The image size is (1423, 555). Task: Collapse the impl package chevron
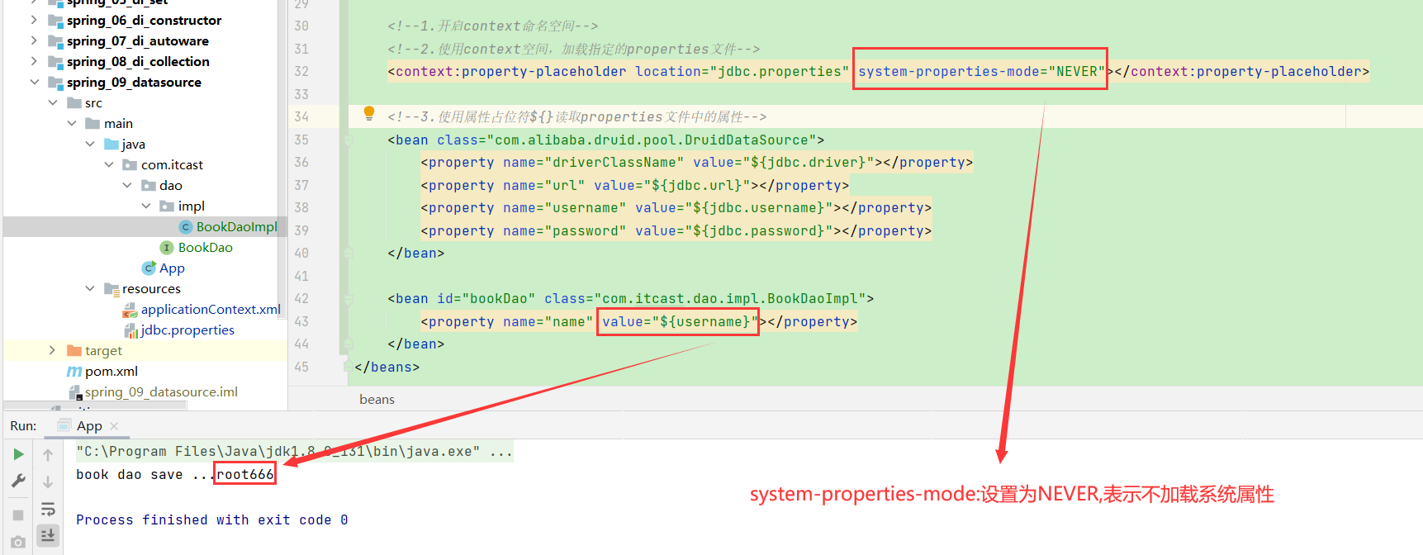coord(146,206)
